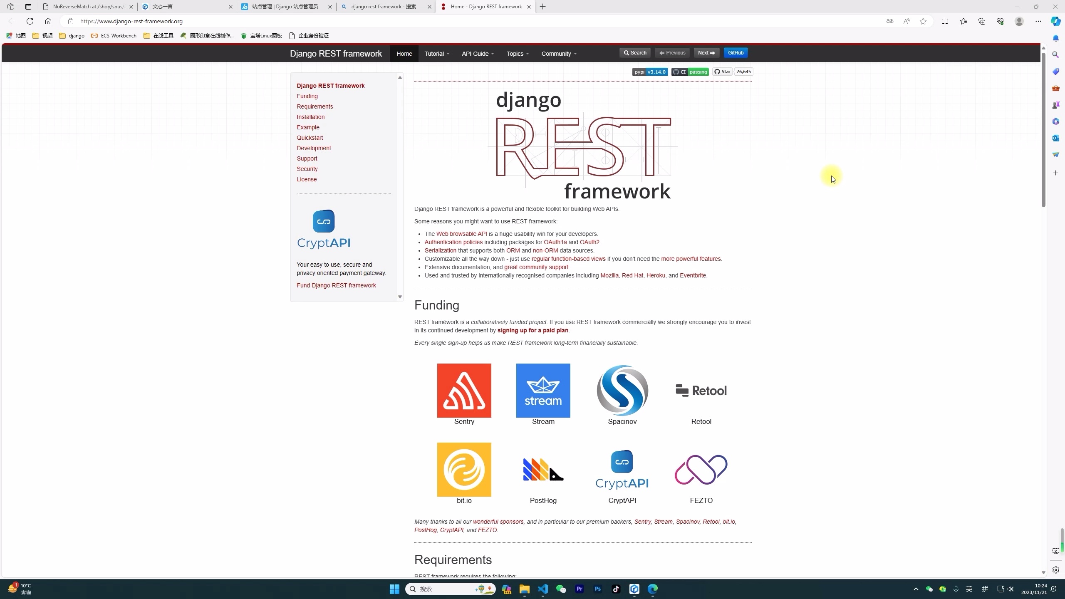Launch Visual Studio Code from the taskbar
The image size is (1065, 599).
(543, 589)
